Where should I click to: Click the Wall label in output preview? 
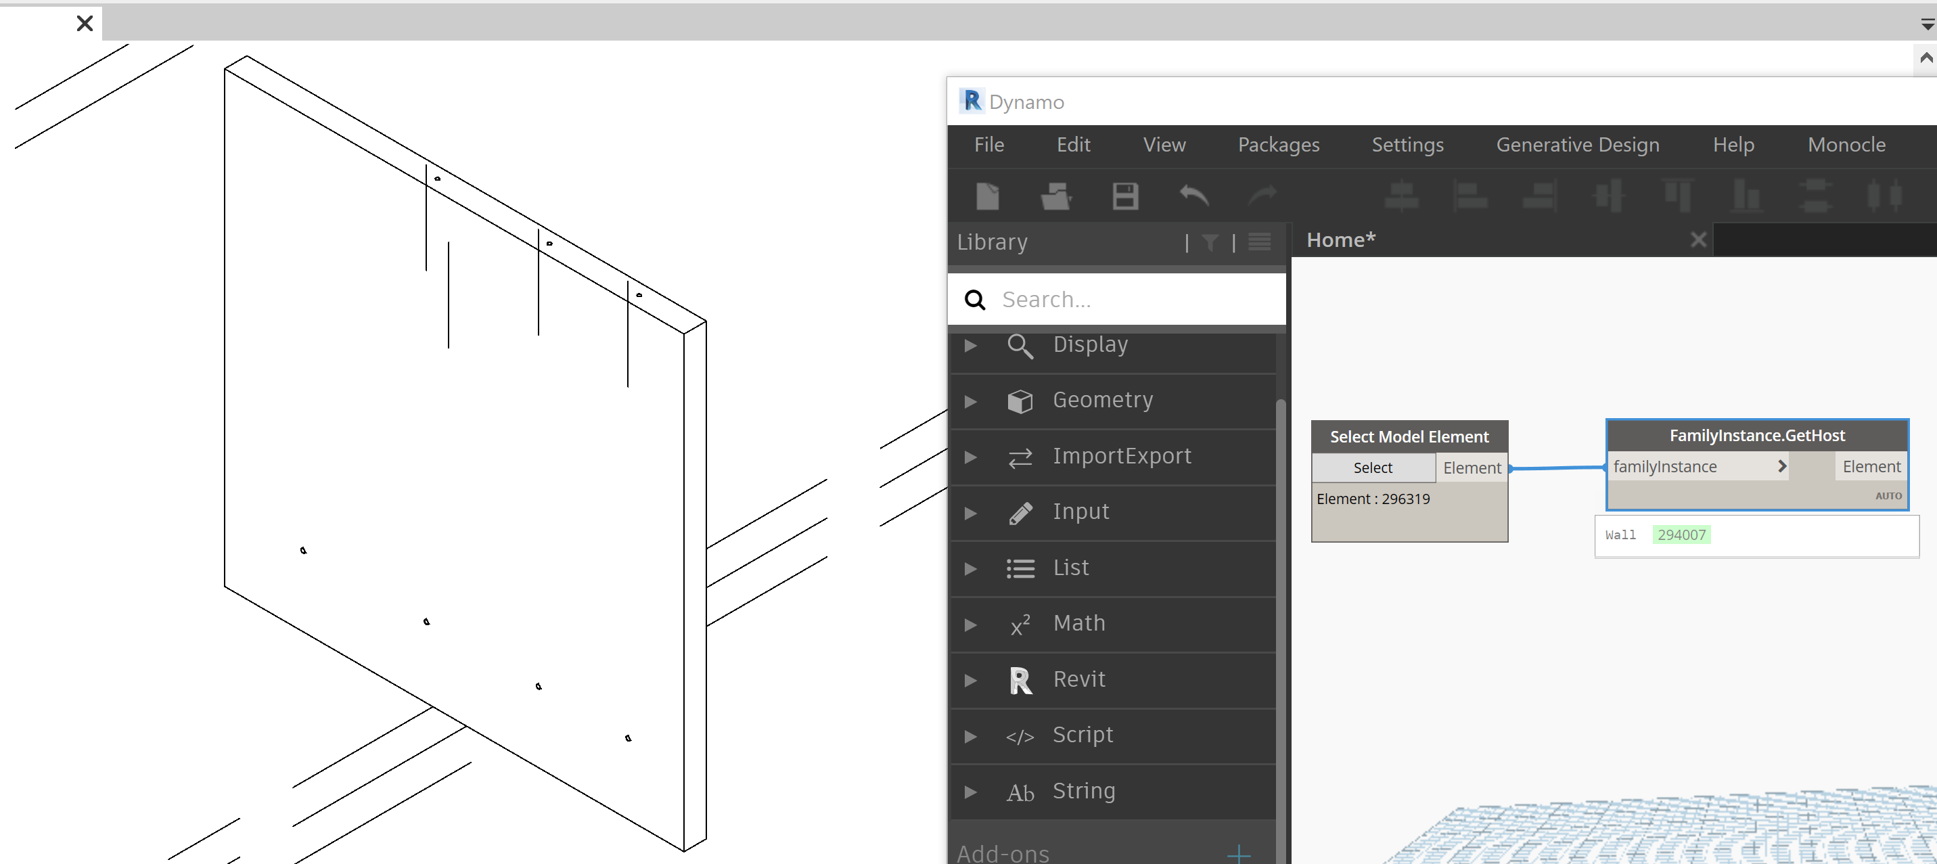[1620, 535]
